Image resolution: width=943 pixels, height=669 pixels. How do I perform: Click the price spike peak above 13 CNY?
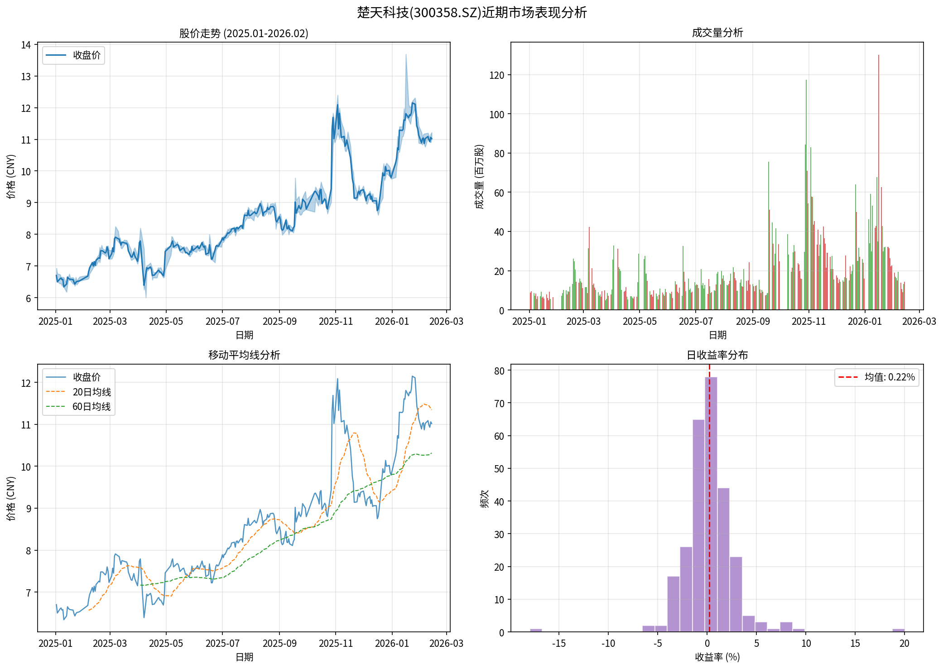(x=406, y=56)
